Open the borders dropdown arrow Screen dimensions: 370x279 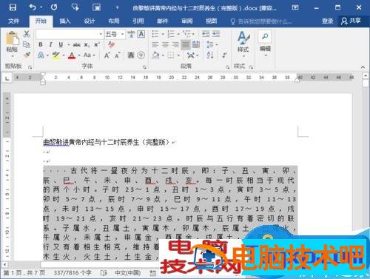(178, 56)
